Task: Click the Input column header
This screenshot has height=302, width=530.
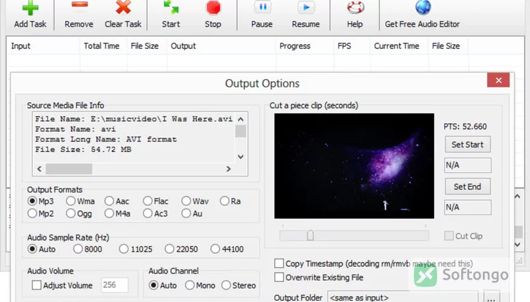Action: tap(43, 46)
